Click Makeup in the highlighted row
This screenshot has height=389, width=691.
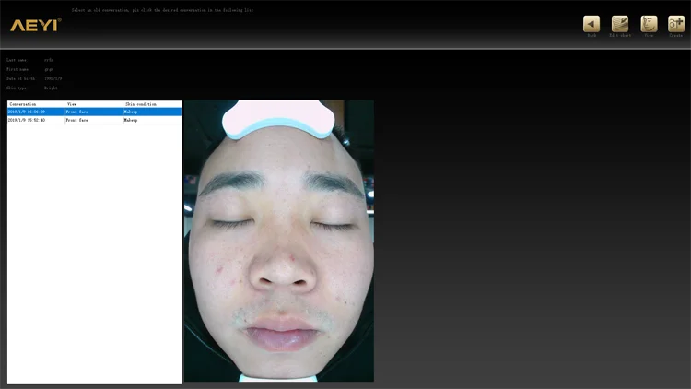pyautogui.click(x=131, y=112)
